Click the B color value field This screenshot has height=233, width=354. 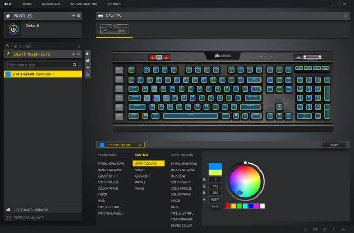[x=215, y=193]
